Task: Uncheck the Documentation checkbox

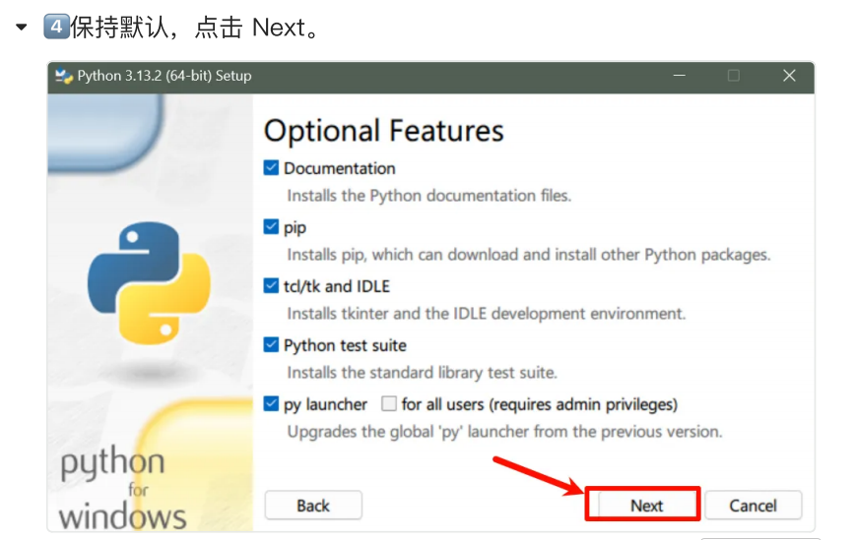Action: pos(271,167)
